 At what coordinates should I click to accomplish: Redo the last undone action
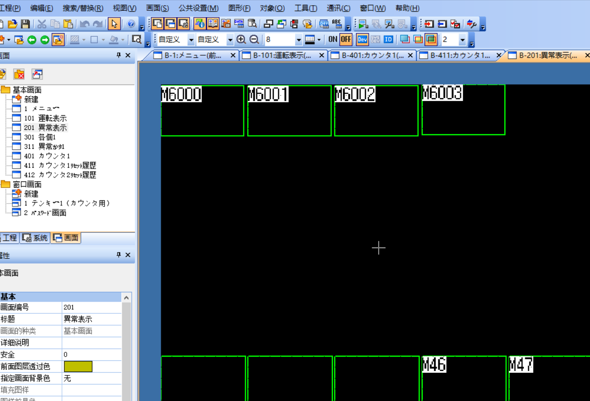tap(98, 24)
